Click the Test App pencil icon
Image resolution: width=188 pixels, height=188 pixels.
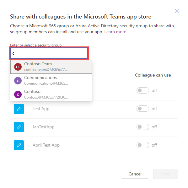click(x=19, y=109)
